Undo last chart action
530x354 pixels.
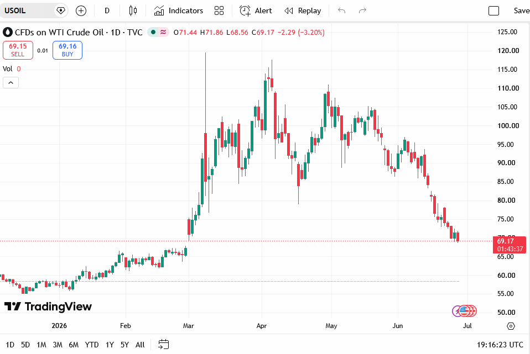(342, 11)
